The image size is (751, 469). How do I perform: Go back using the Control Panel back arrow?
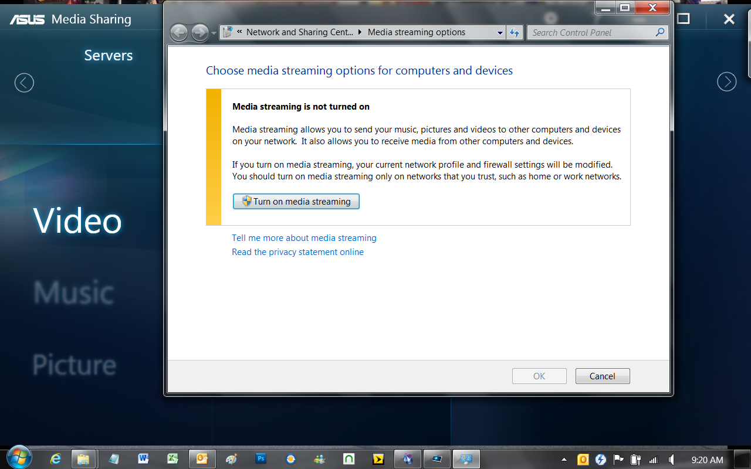point(180,33)
